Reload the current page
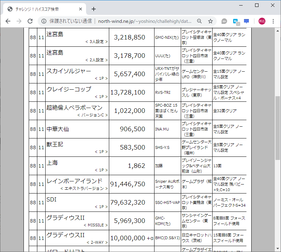Image resolution: width=281 pixels, height=252 pixels. pos(30,21)
